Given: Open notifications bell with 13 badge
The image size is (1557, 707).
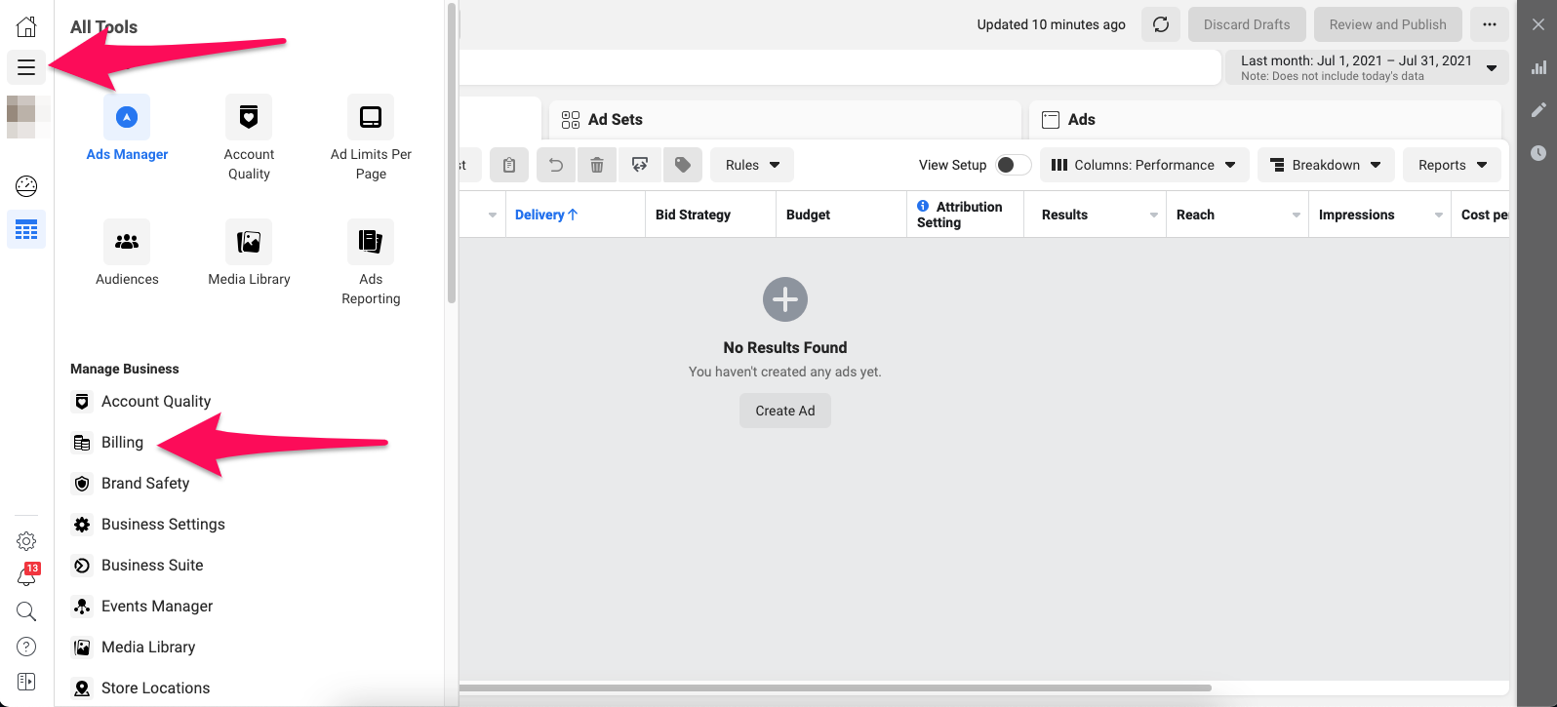Looking at the screenshot, I should (26, 575).
